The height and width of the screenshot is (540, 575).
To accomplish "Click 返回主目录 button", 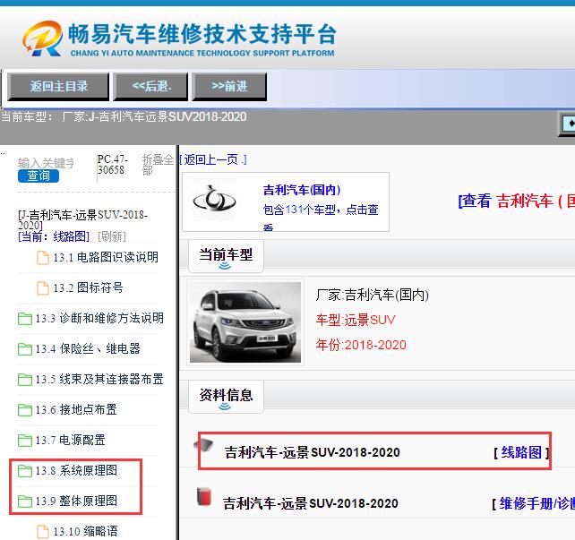I will pyautogui.click(x=59, y=87).
